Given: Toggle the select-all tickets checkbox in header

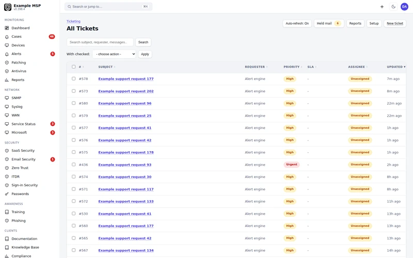Looking at the screenshot, I should click(x=73, y=67).
